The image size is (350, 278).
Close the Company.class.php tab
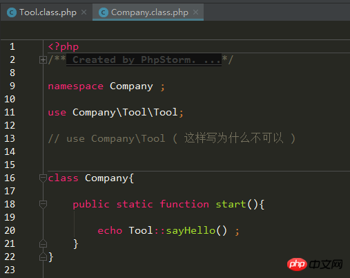click(196, 12)
